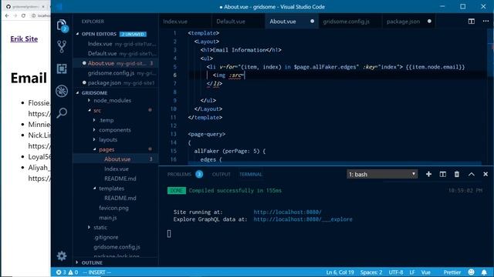Open the Erik Site link in browser
This screenshot has height=277, width=494.
coord(24,39)
